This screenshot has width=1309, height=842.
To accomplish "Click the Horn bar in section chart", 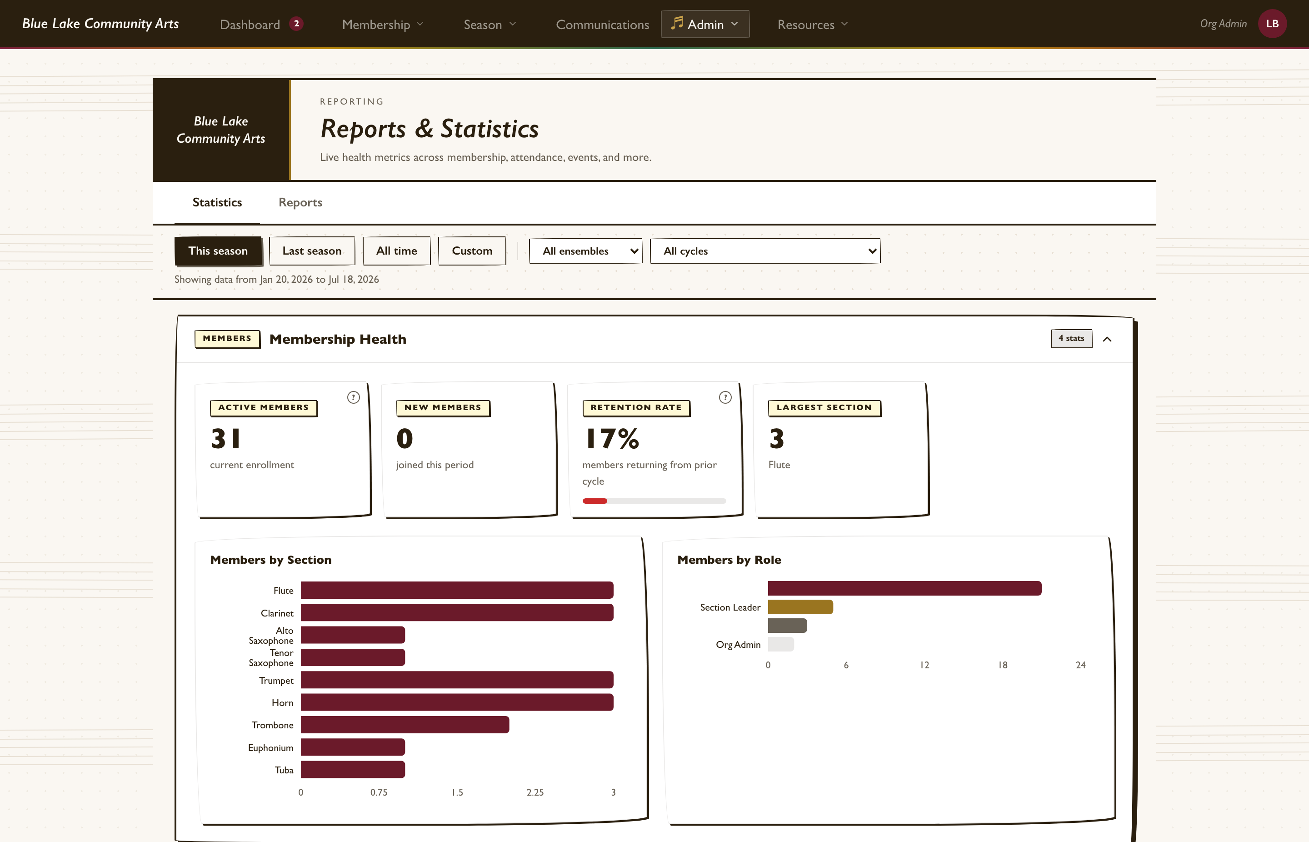I will point(457,702).
